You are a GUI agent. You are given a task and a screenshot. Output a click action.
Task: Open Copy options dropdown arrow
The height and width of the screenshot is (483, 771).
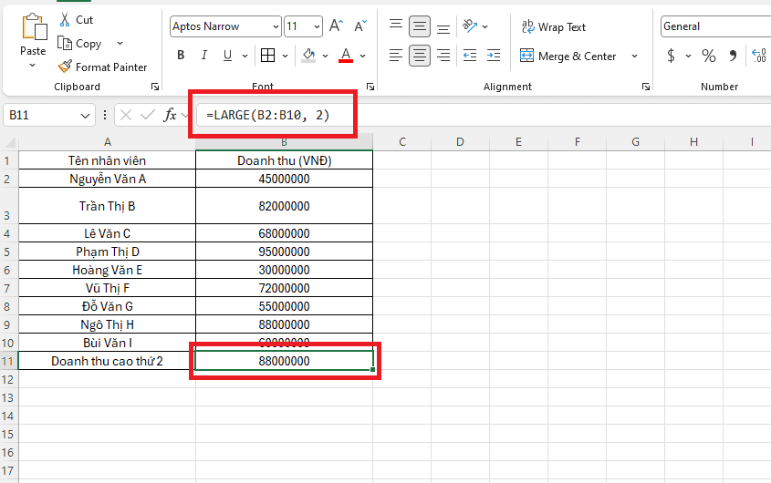click(x=120, y=43)
